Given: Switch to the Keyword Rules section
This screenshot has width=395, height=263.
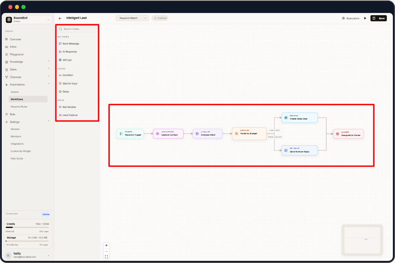Looking at the screenshot, I should click(19, 106).
